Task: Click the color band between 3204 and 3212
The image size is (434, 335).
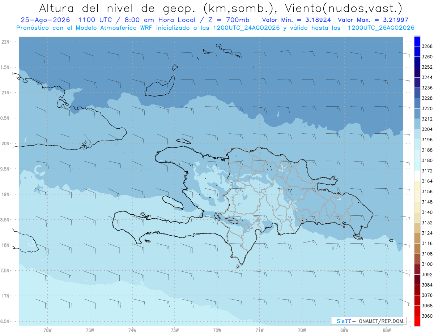Action: (417, 124)
